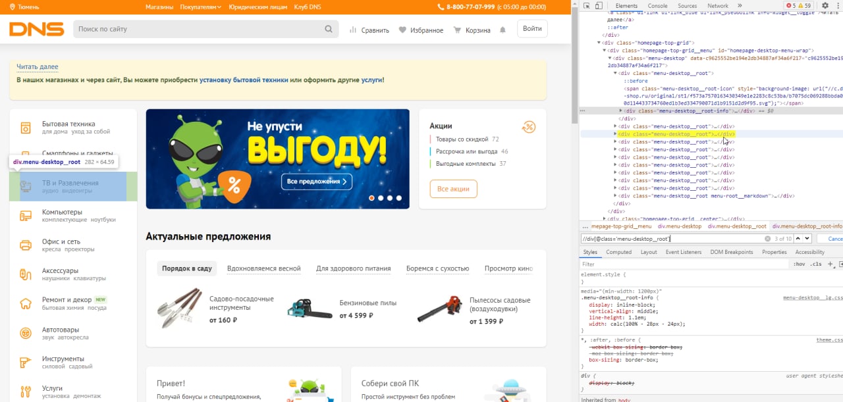The image size is (843, 402).
Task: Click the Корзина cart link
Action: [472, 30]
